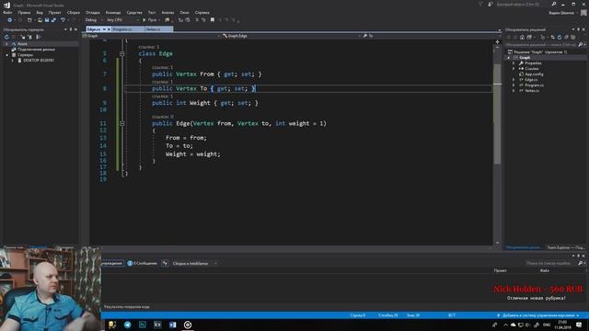Select App.config in Solution Explorer
The height and width of the screenshot is (331, 589).
tap(534, 74)
